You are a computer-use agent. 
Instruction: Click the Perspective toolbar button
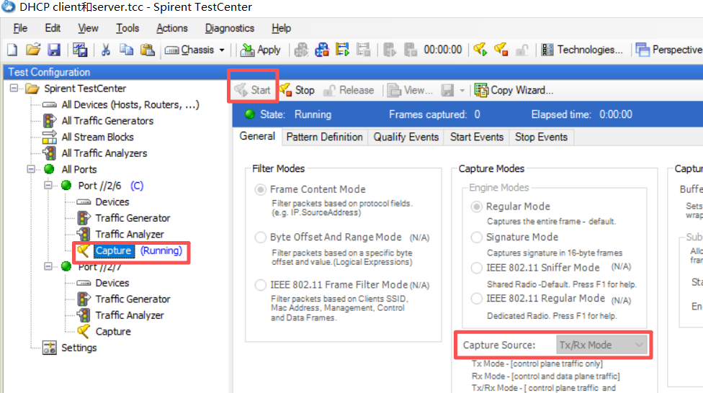(x=669, y=50)
